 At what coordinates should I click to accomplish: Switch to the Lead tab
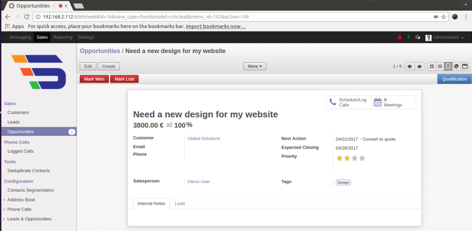click(180, 203)
